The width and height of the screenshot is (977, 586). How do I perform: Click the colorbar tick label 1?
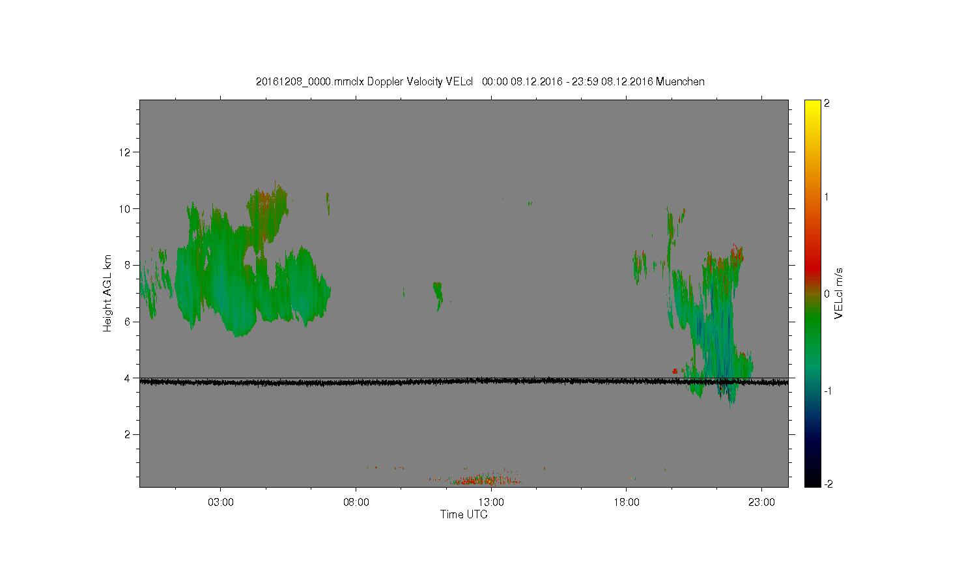tap(827, 197)
